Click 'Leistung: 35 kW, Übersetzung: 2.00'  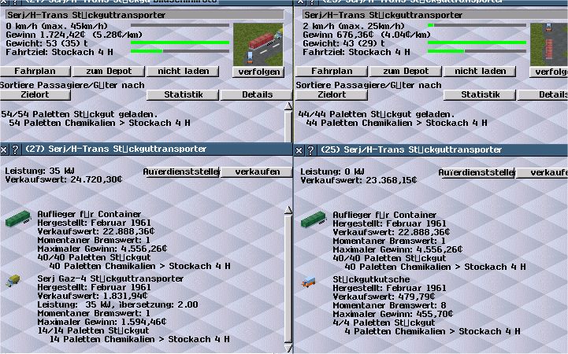(x=117, y=304)
